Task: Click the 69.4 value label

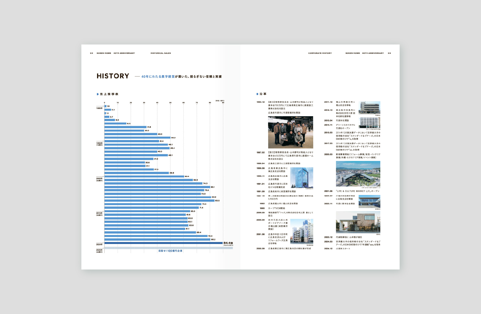Action: (199, 232)
